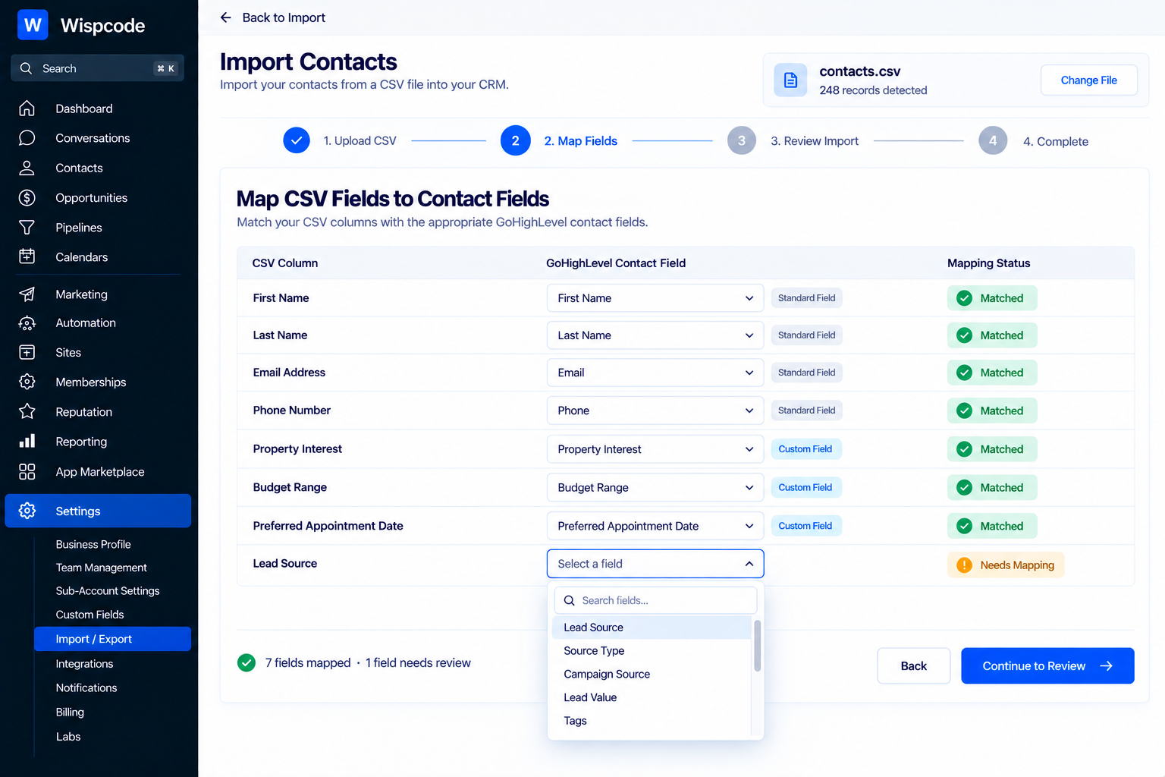Click the Contacts person icon
1165x777 pixels.
pyautogui.click(x=27, y=168)
